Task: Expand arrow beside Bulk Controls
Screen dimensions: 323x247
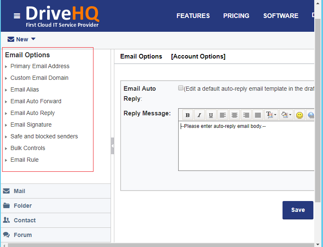Action: (6, 148)
